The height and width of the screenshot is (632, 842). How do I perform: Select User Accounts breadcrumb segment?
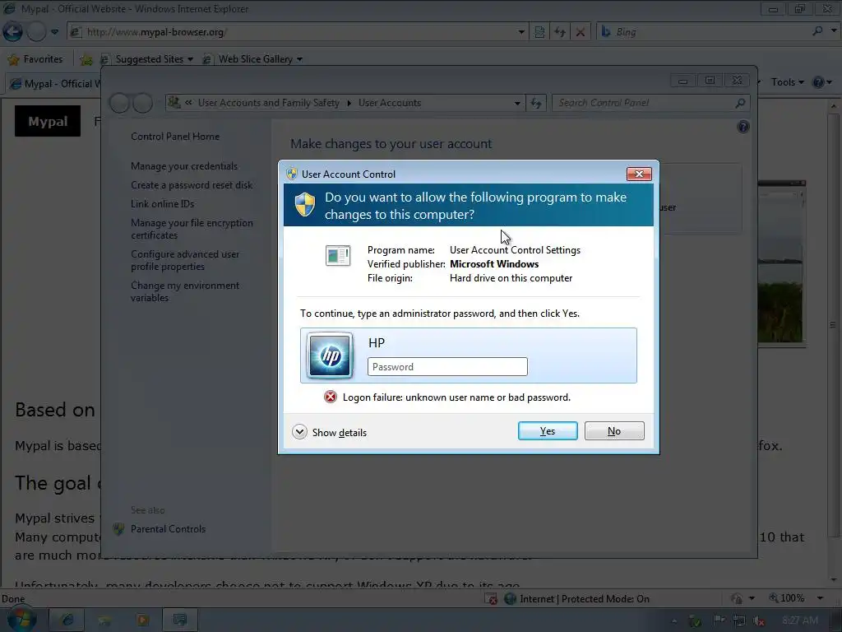pos(390,103)
